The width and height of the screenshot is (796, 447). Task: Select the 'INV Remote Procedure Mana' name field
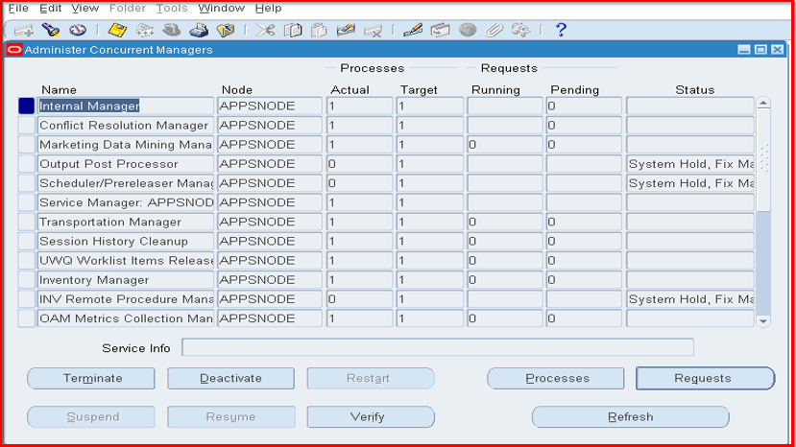tap(126, 299)
